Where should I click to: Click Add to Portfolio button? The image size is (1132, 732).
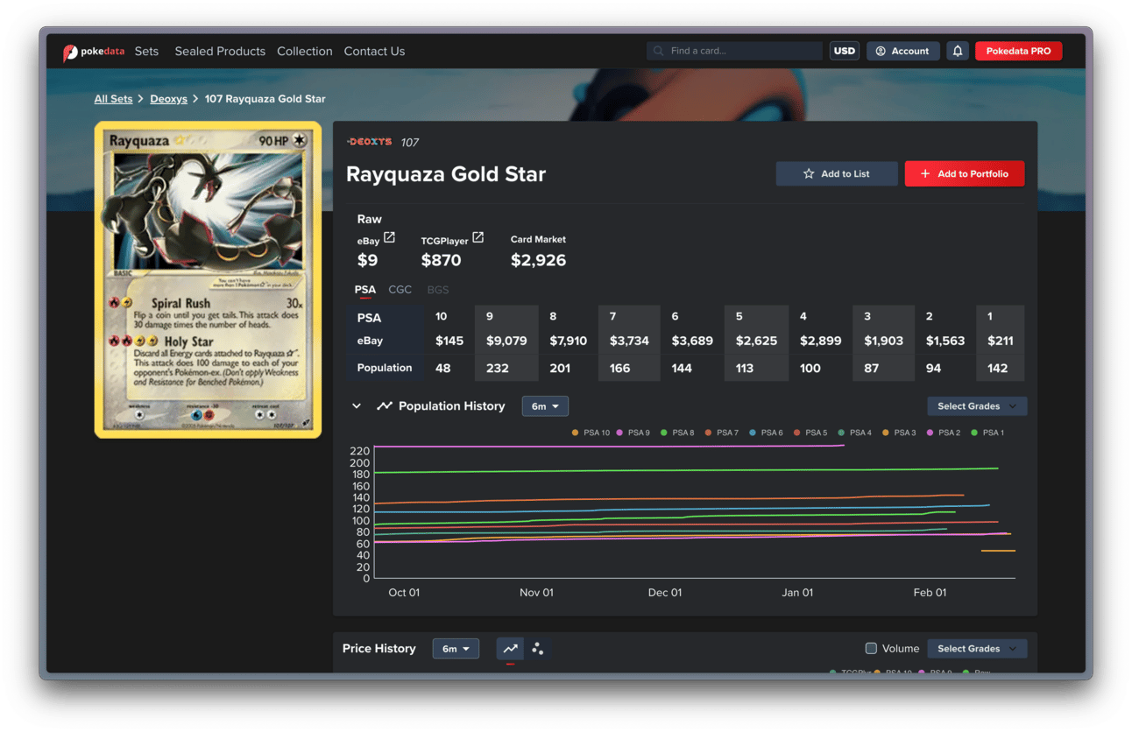click(x=965, y=173)
